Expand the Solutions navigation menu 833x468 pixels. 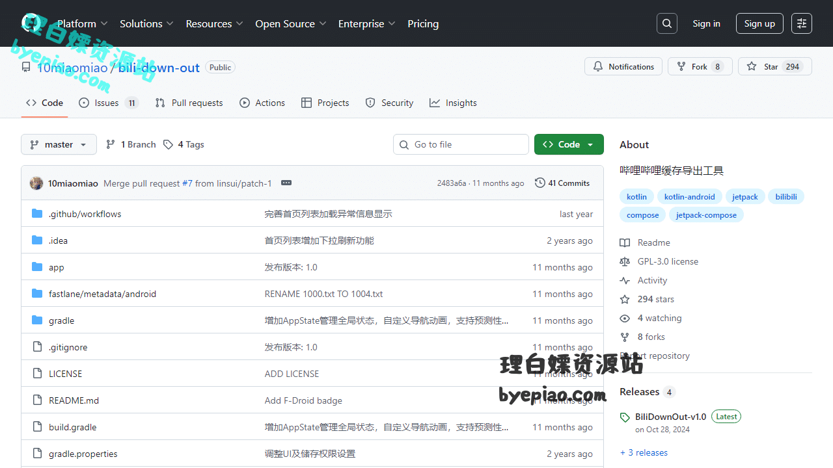pos(146,23)
